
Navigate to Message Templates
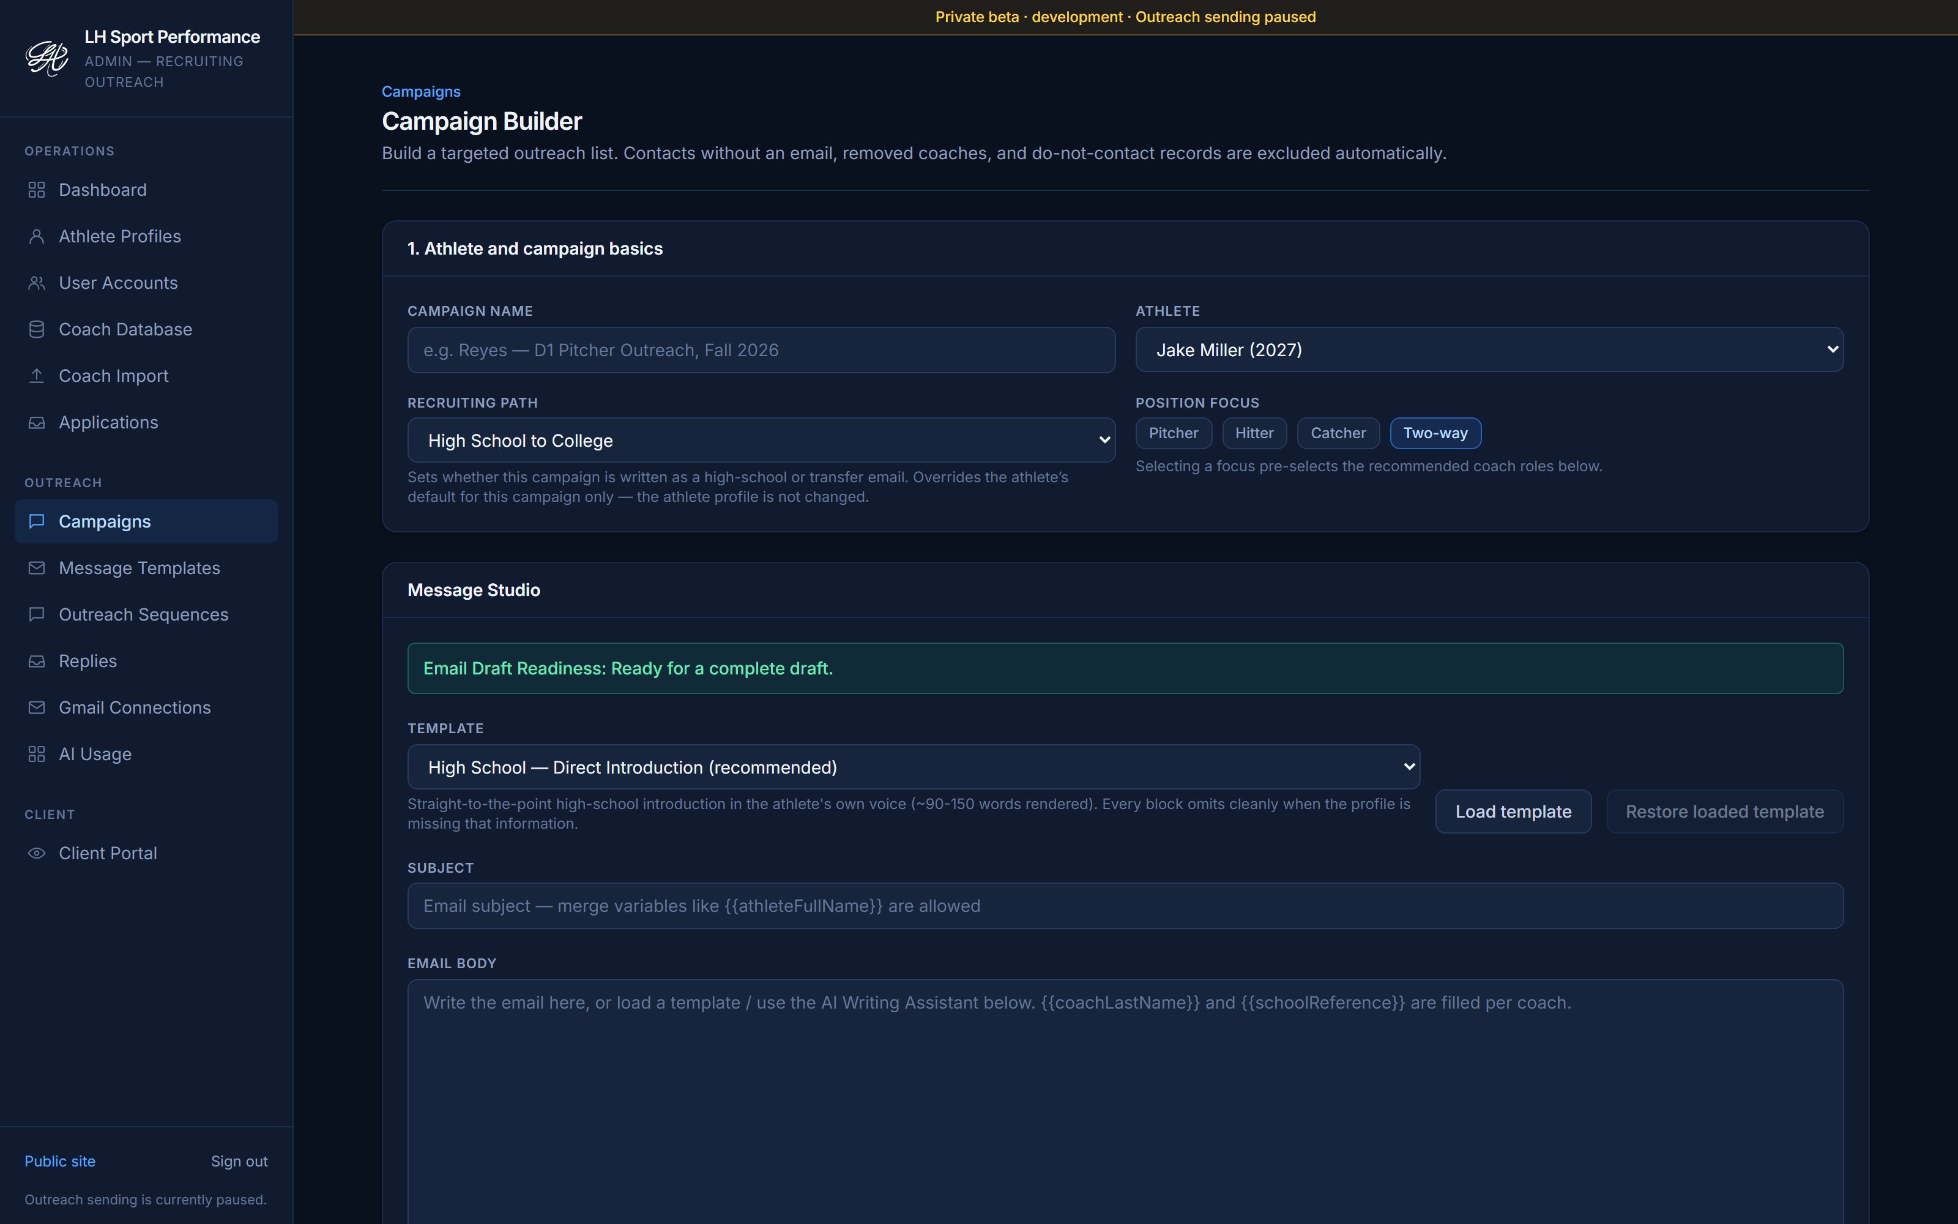pos(146,569)
